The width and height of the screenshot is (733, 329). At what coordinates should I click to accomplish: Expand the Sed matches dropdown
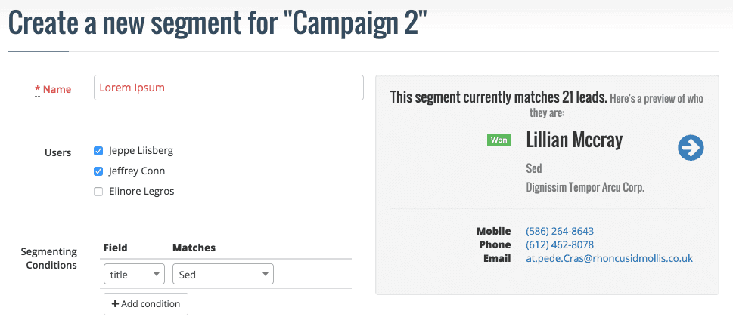click(x=222, y=275)
